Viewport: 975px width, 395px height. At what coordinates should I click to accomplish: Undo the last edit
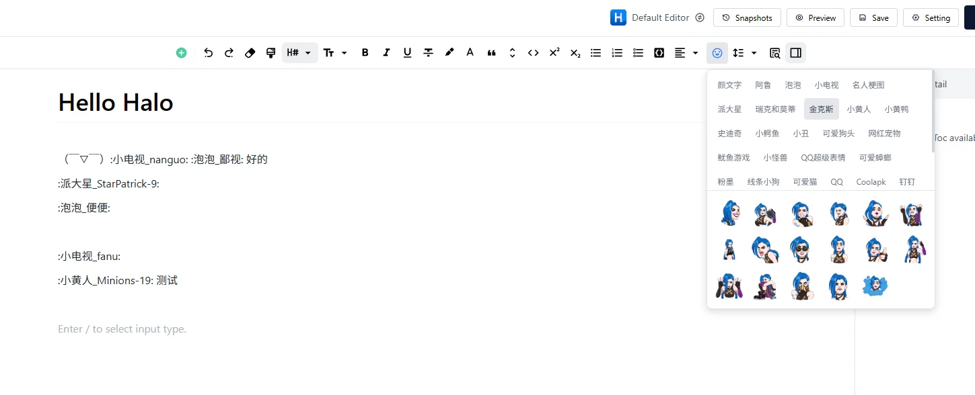(x=208, y=52)
